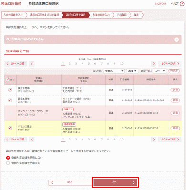Click the 確定 step tab

(136, 15)
